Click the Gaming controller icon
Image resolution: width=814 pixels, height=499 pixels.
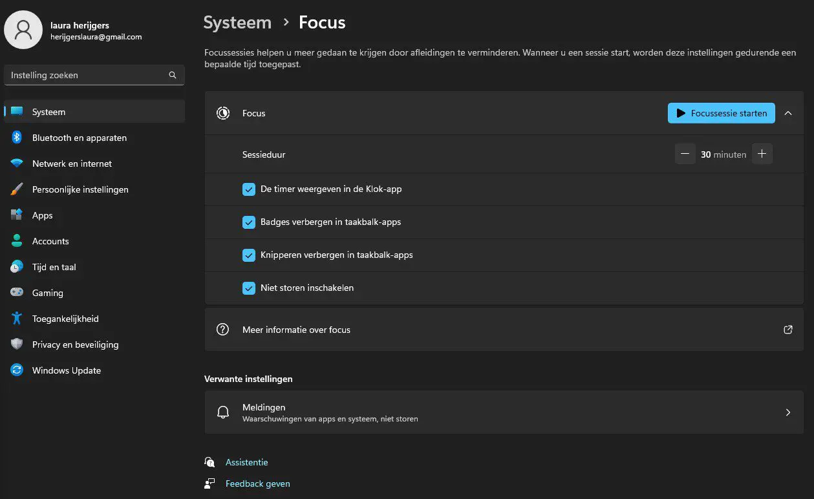click(17, 293)
